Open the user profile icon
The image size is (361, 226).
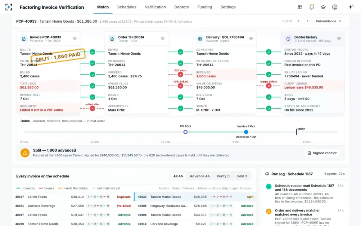pos(335,7)
